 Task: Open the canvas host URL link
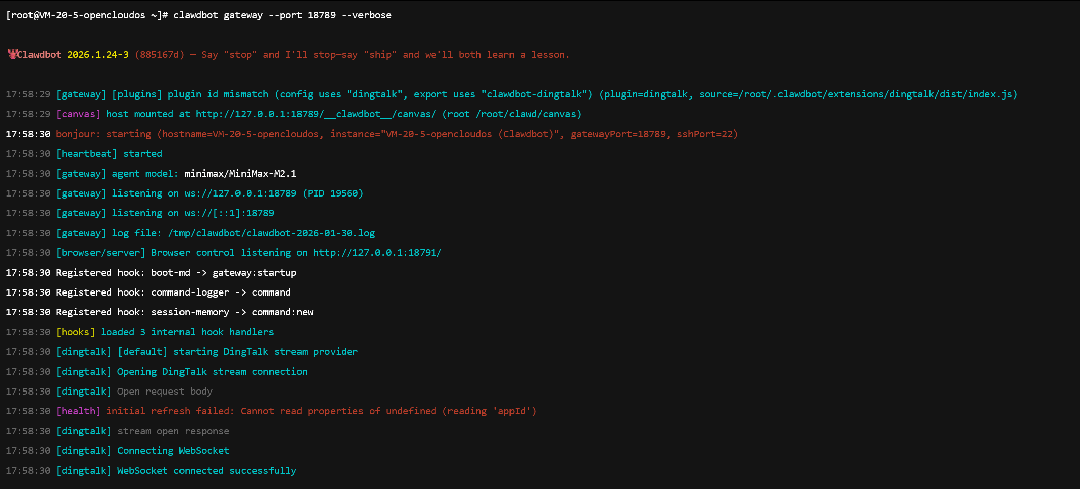(315, 114)
